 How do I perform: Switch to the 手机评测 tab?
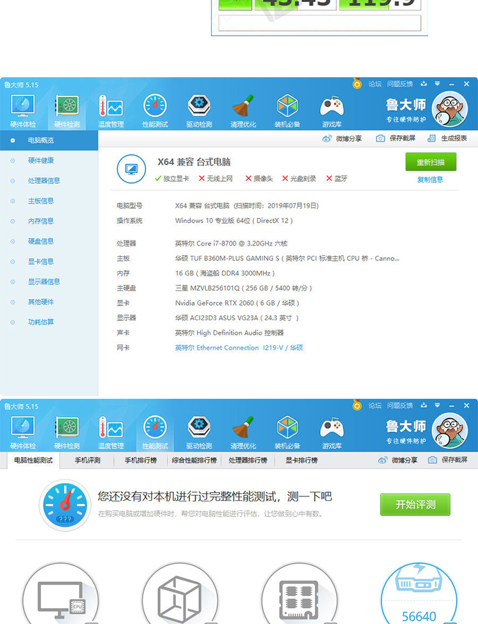point(87,461)
